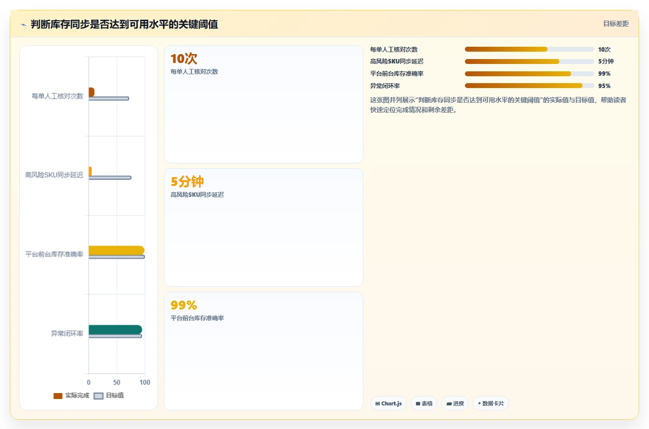Click the 异常闭环率 y-axis label in chart

67,334
